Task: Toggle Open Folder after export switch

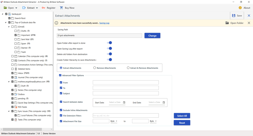Action: [109, 43]
